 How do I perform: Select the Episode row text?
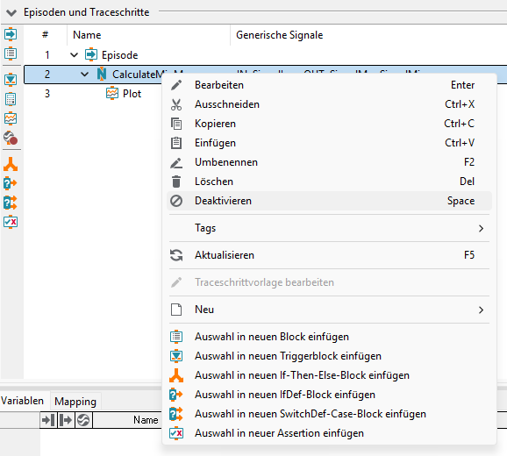(x=119, y=55)
